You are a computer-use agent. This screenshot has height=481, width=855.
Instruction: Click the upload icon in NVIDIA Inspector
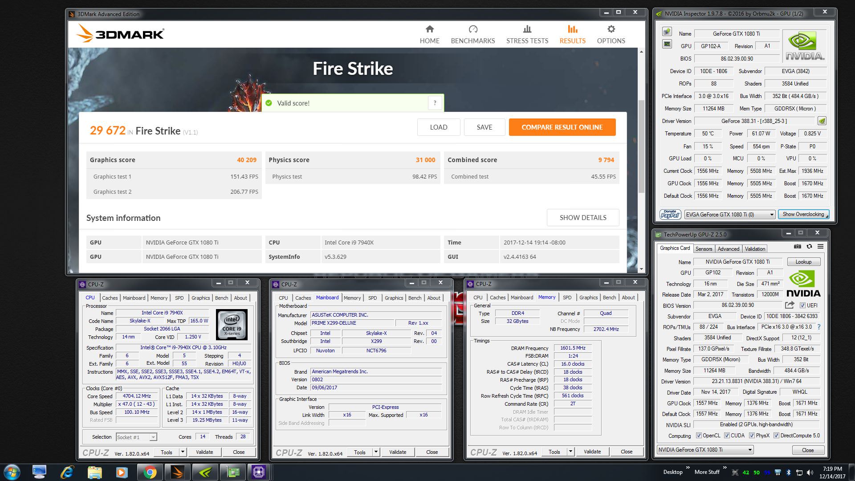(667, 32)
